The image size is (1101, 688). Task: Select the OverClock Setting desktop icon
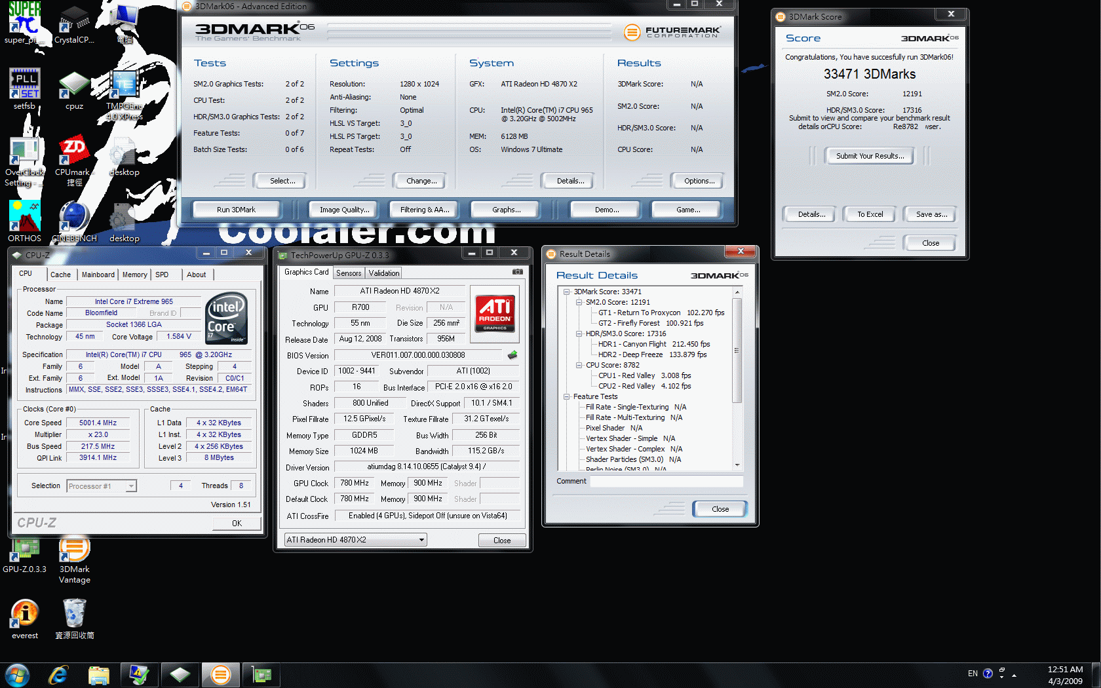pyautogui.click(x=24, y=162)
